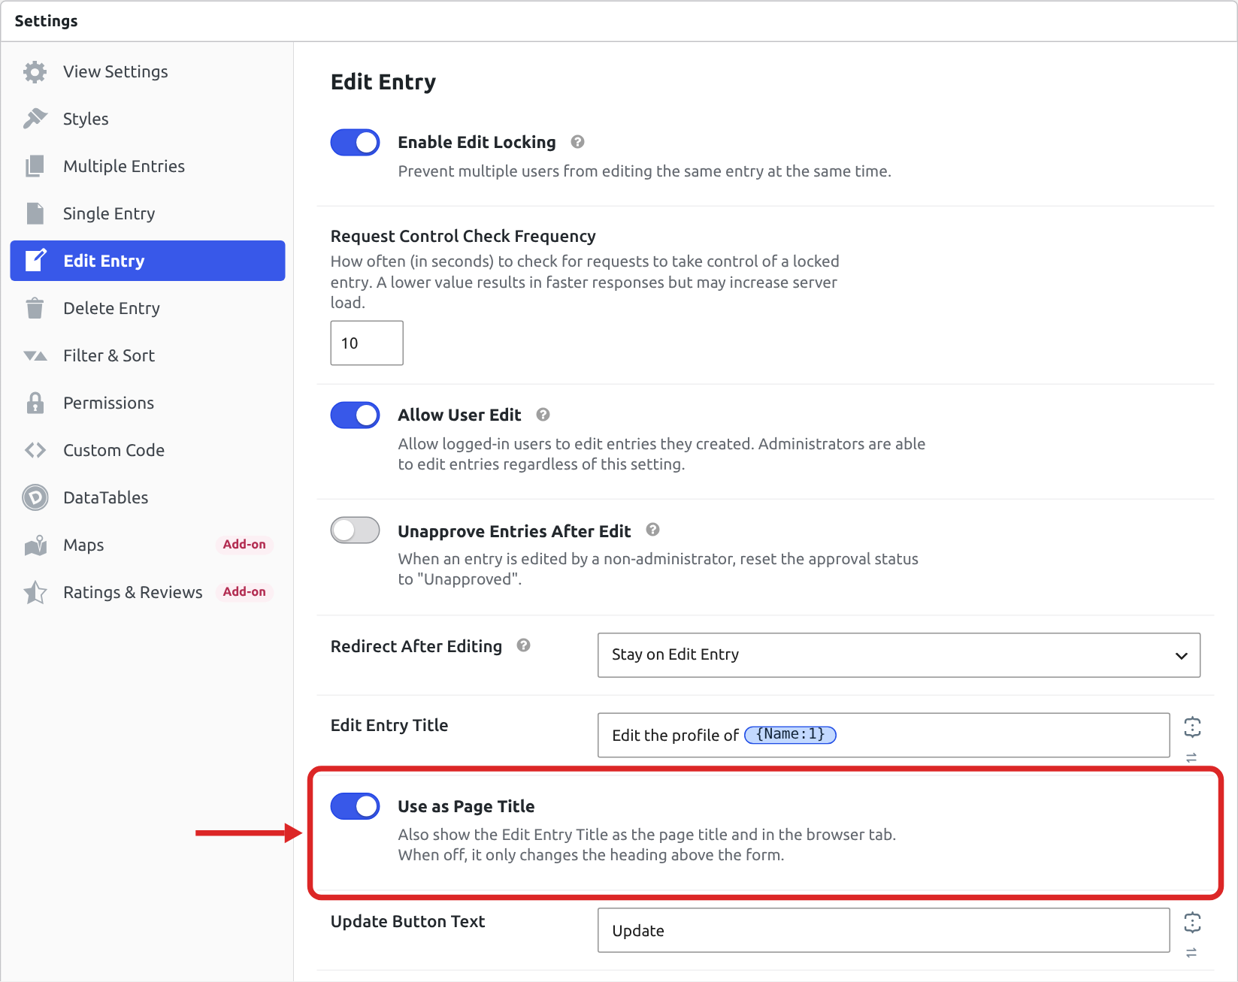1238x982 pixels.
Task: Click the View Settings gear icon
Action: [x=35, y=72]
